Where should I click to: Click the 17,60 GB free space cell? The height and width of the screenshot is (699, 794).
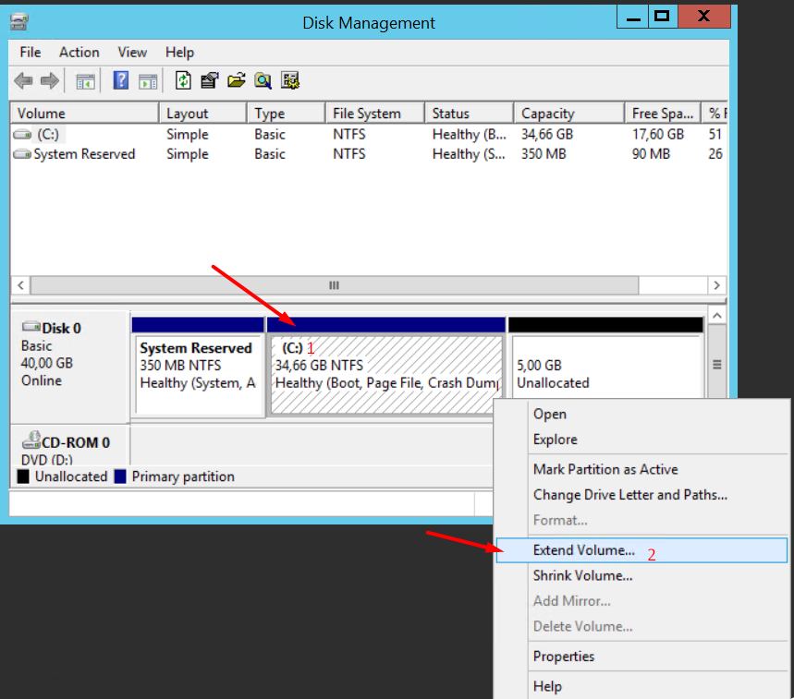point(658,135)
